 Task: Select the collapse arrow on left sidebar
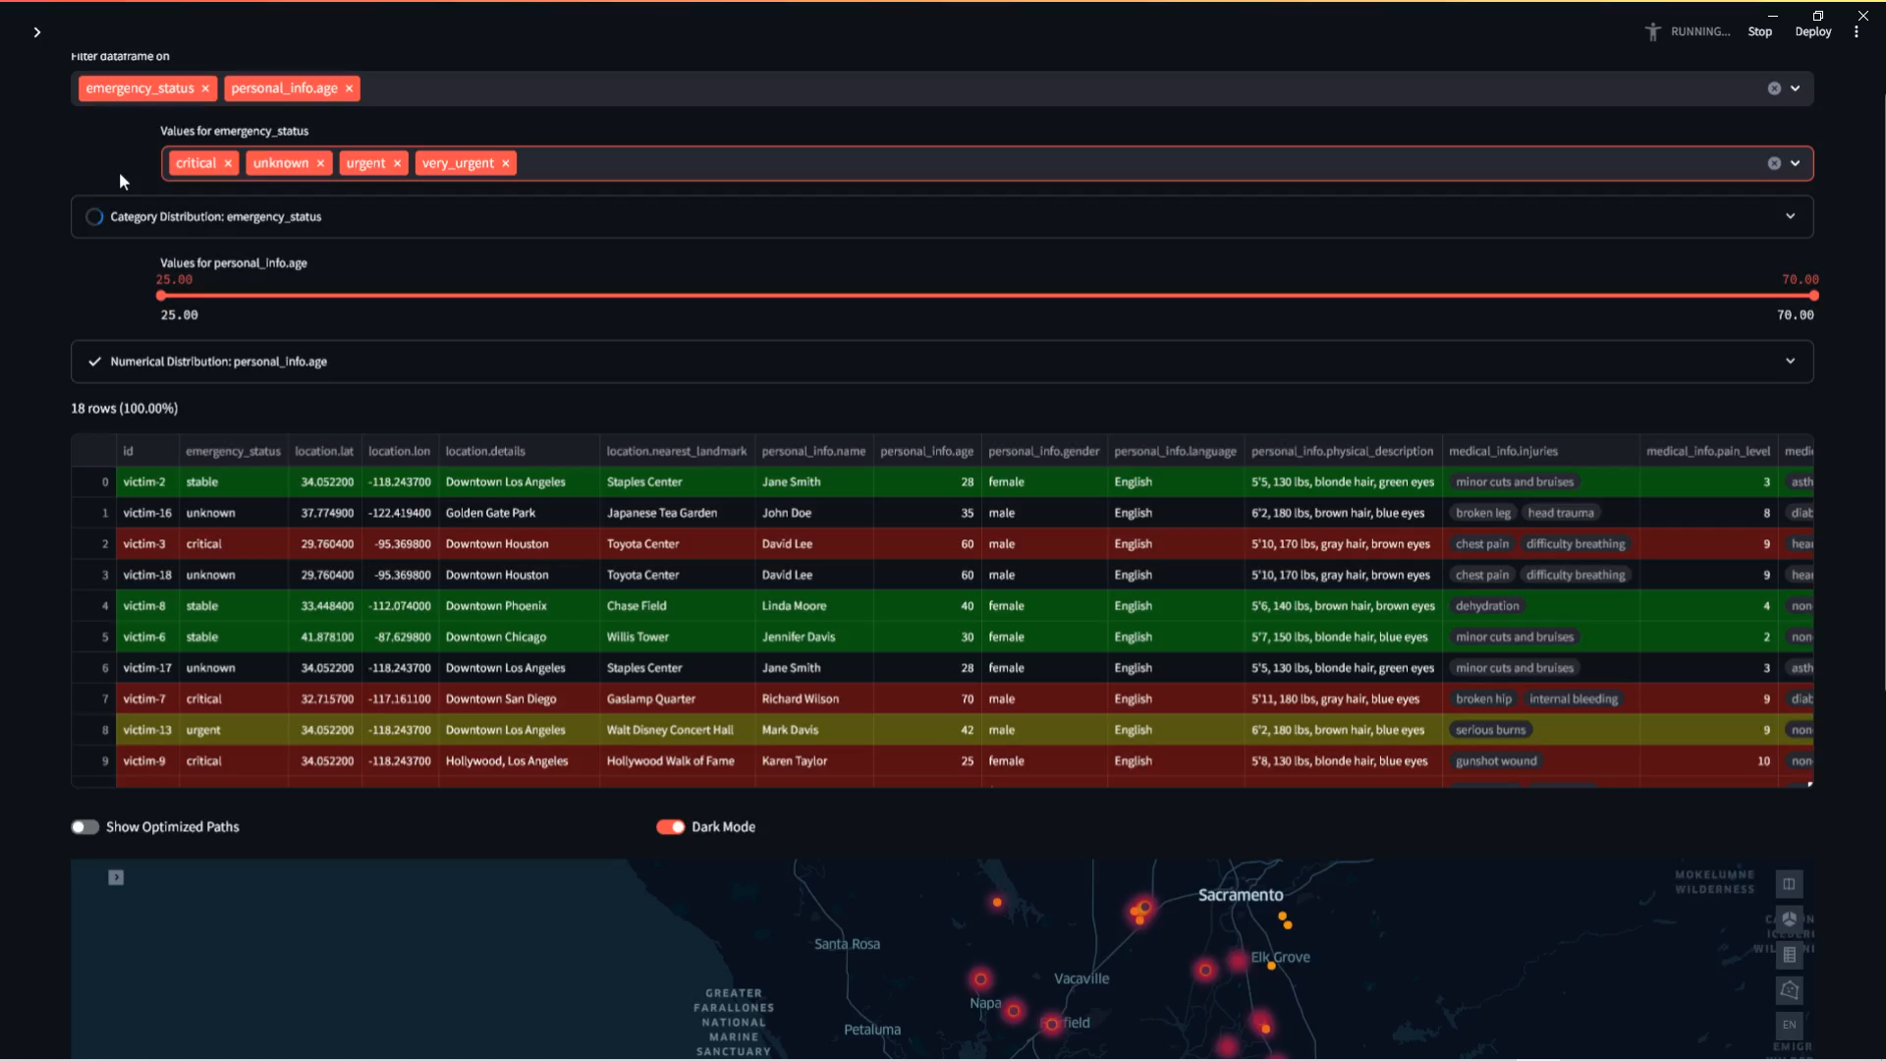(37, 31)
